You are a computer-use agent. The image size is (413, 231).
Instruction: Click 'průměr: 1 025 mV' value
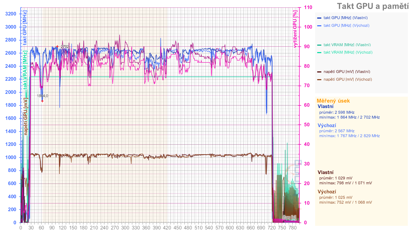click(336, 197)
